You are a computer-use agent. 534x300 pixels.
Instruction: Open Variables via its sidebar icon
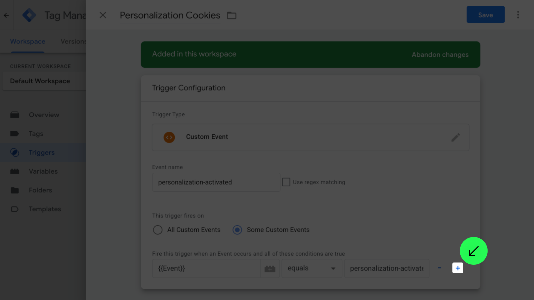pyautogui.click(x=15, y=171)
